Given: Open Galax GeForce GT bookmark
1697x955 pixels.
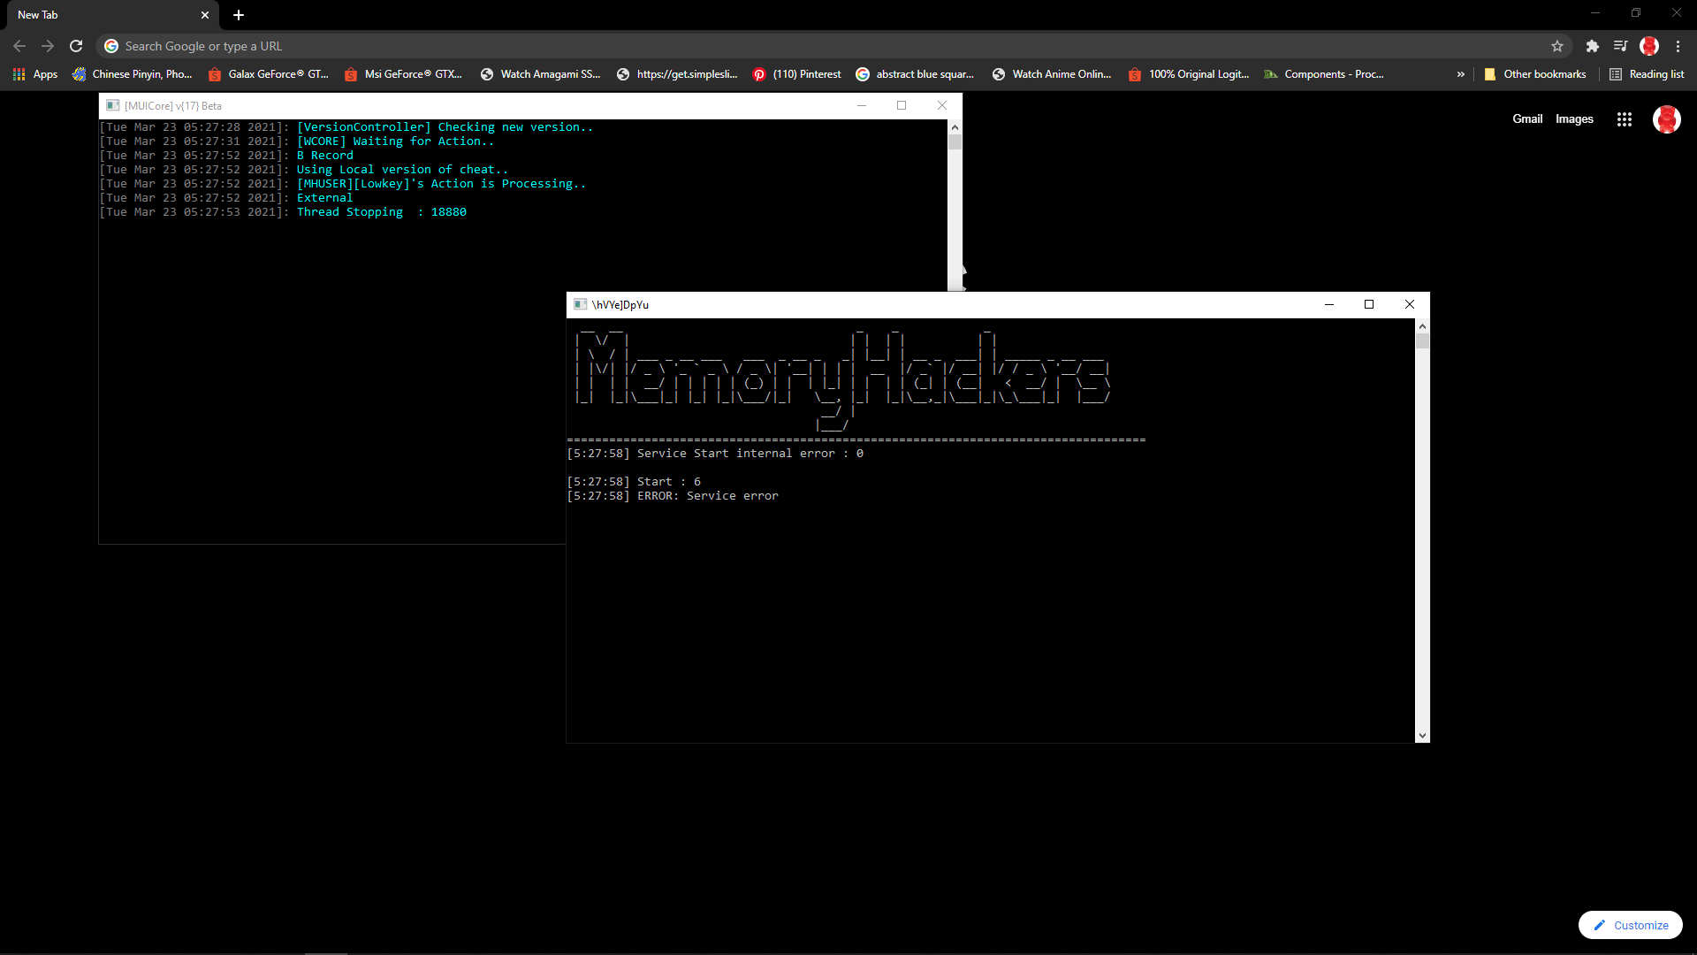Looking at the screenshot, I should click(269, 74).
